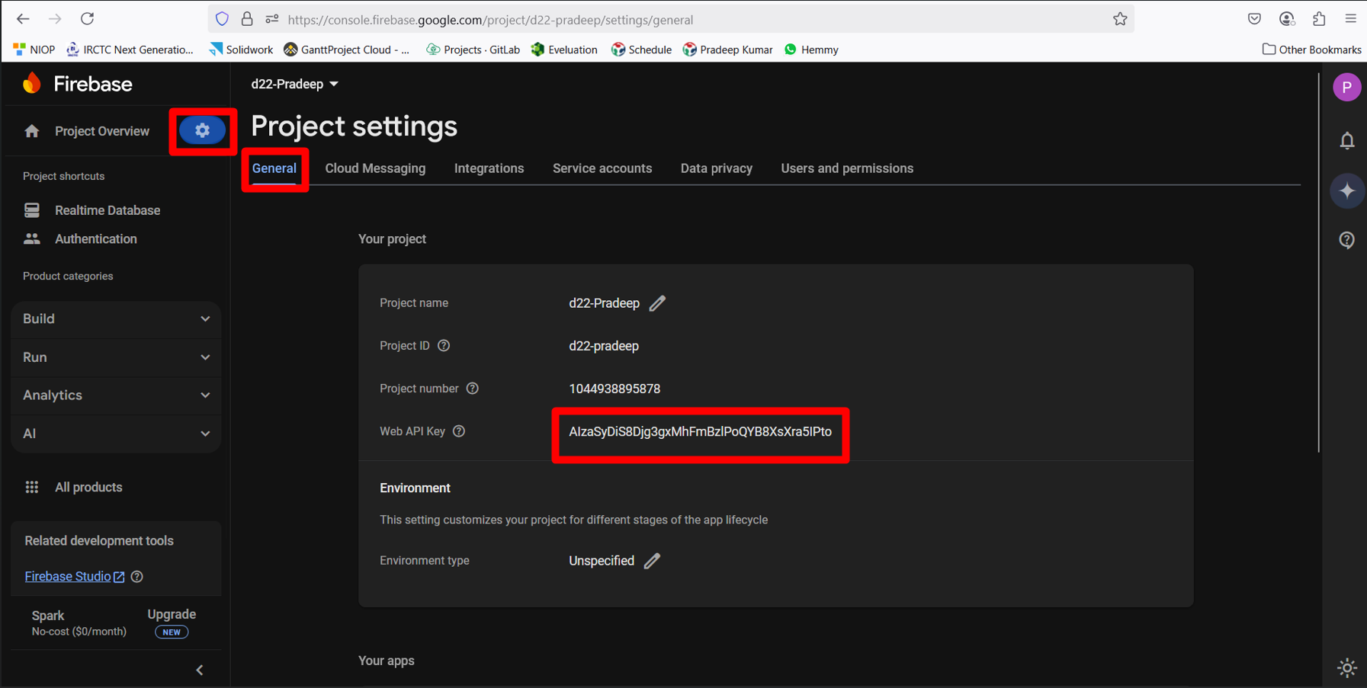Reload the browser page
Image resolution: width=1367 pixels, height=688 pixels.
click(88, 19)
